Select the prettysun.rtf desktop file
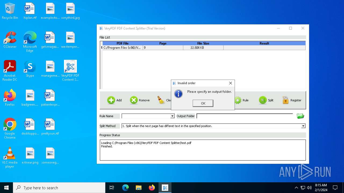 click(50, 127)
